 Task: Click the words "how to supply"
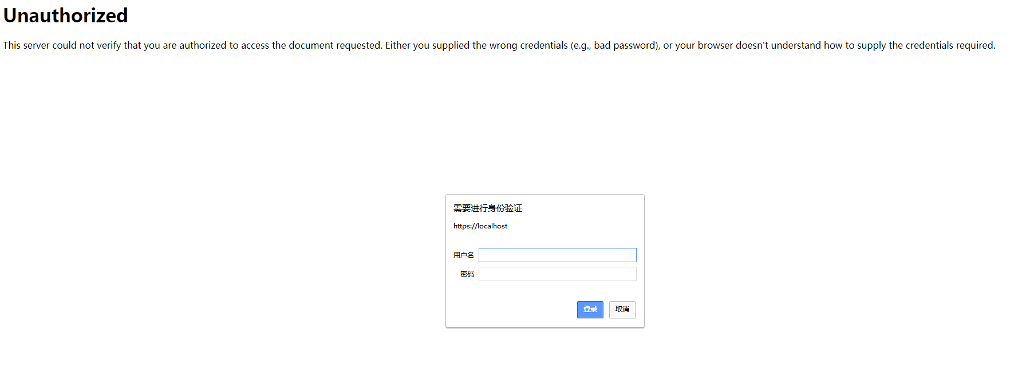point(854,45)
